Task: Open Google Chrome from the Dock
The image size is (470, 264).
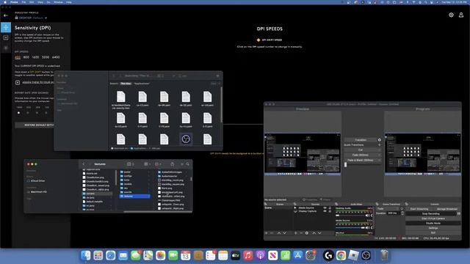Action: 341,255
